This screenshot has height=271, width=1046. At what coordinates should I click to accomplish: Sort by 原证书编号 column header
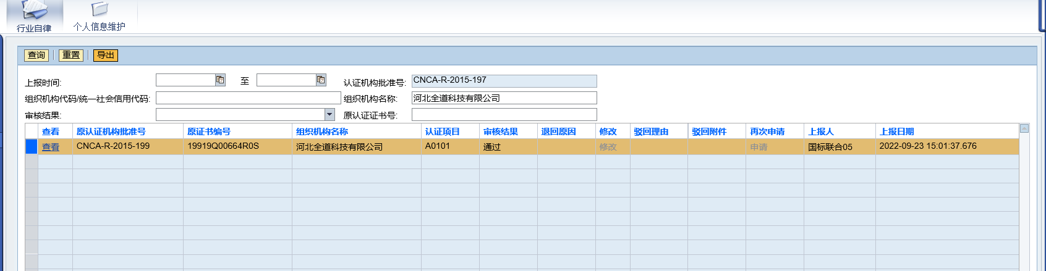click(x=209, y=131)
